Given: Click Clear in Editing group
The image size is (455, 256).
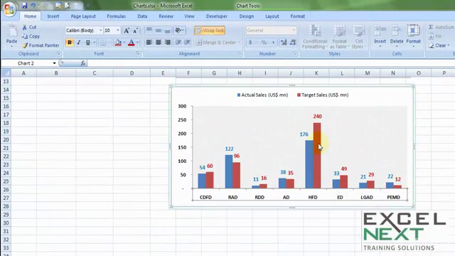Looking at the screenshot, I should tap(439, 46).
